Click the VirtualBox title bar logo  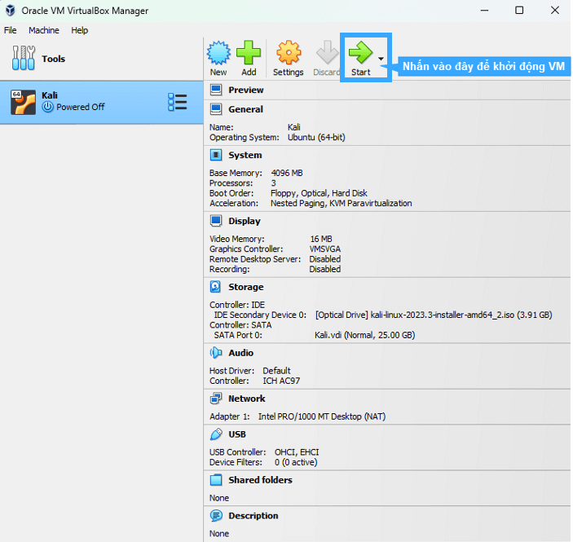11,11
